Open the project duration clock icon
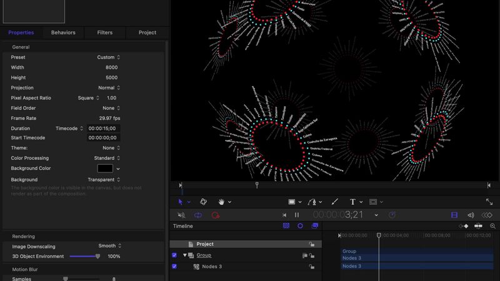This screenshot has height=281, width=500. click(392, 215)
